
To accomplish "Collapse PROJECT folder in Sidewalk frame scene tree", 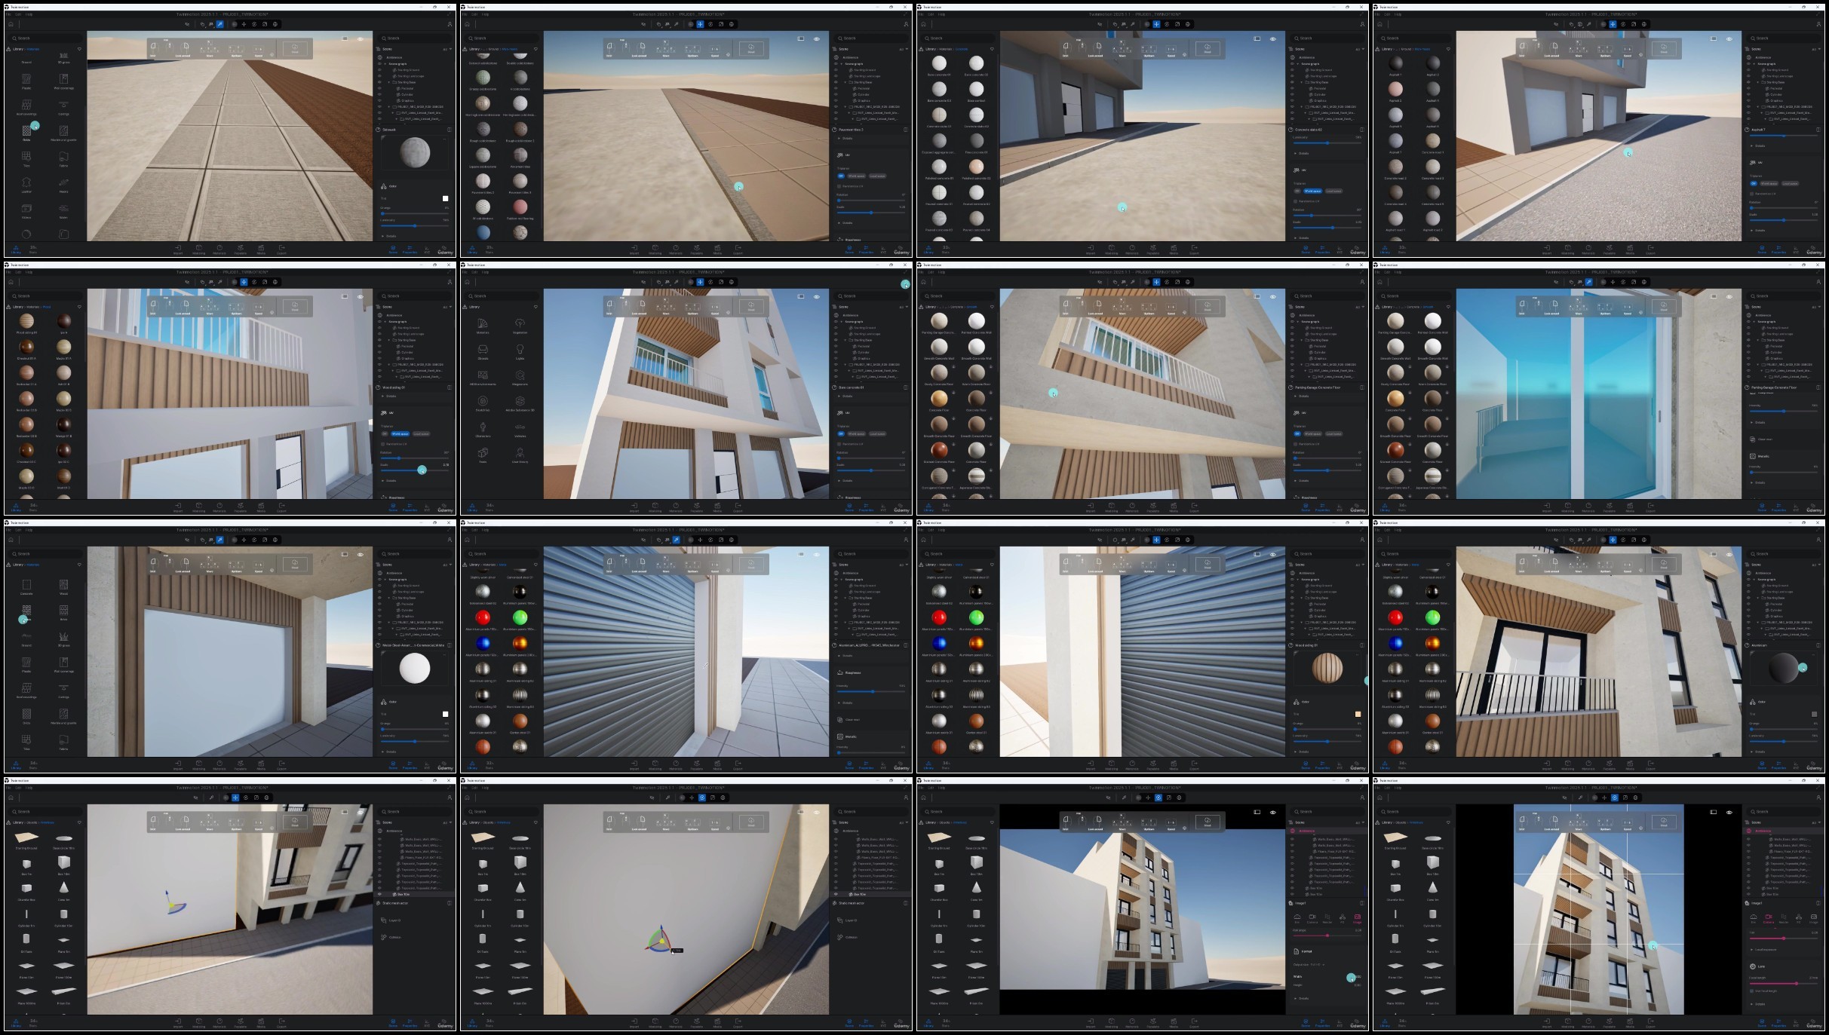I will (389, 106).
